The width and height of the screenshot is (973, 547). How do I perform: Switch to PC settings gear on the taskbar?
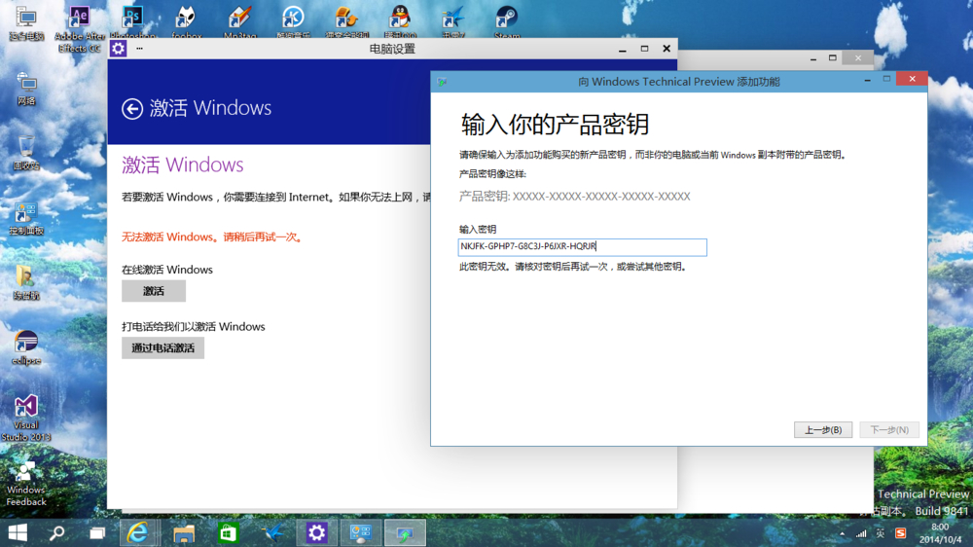click(317, 532)
